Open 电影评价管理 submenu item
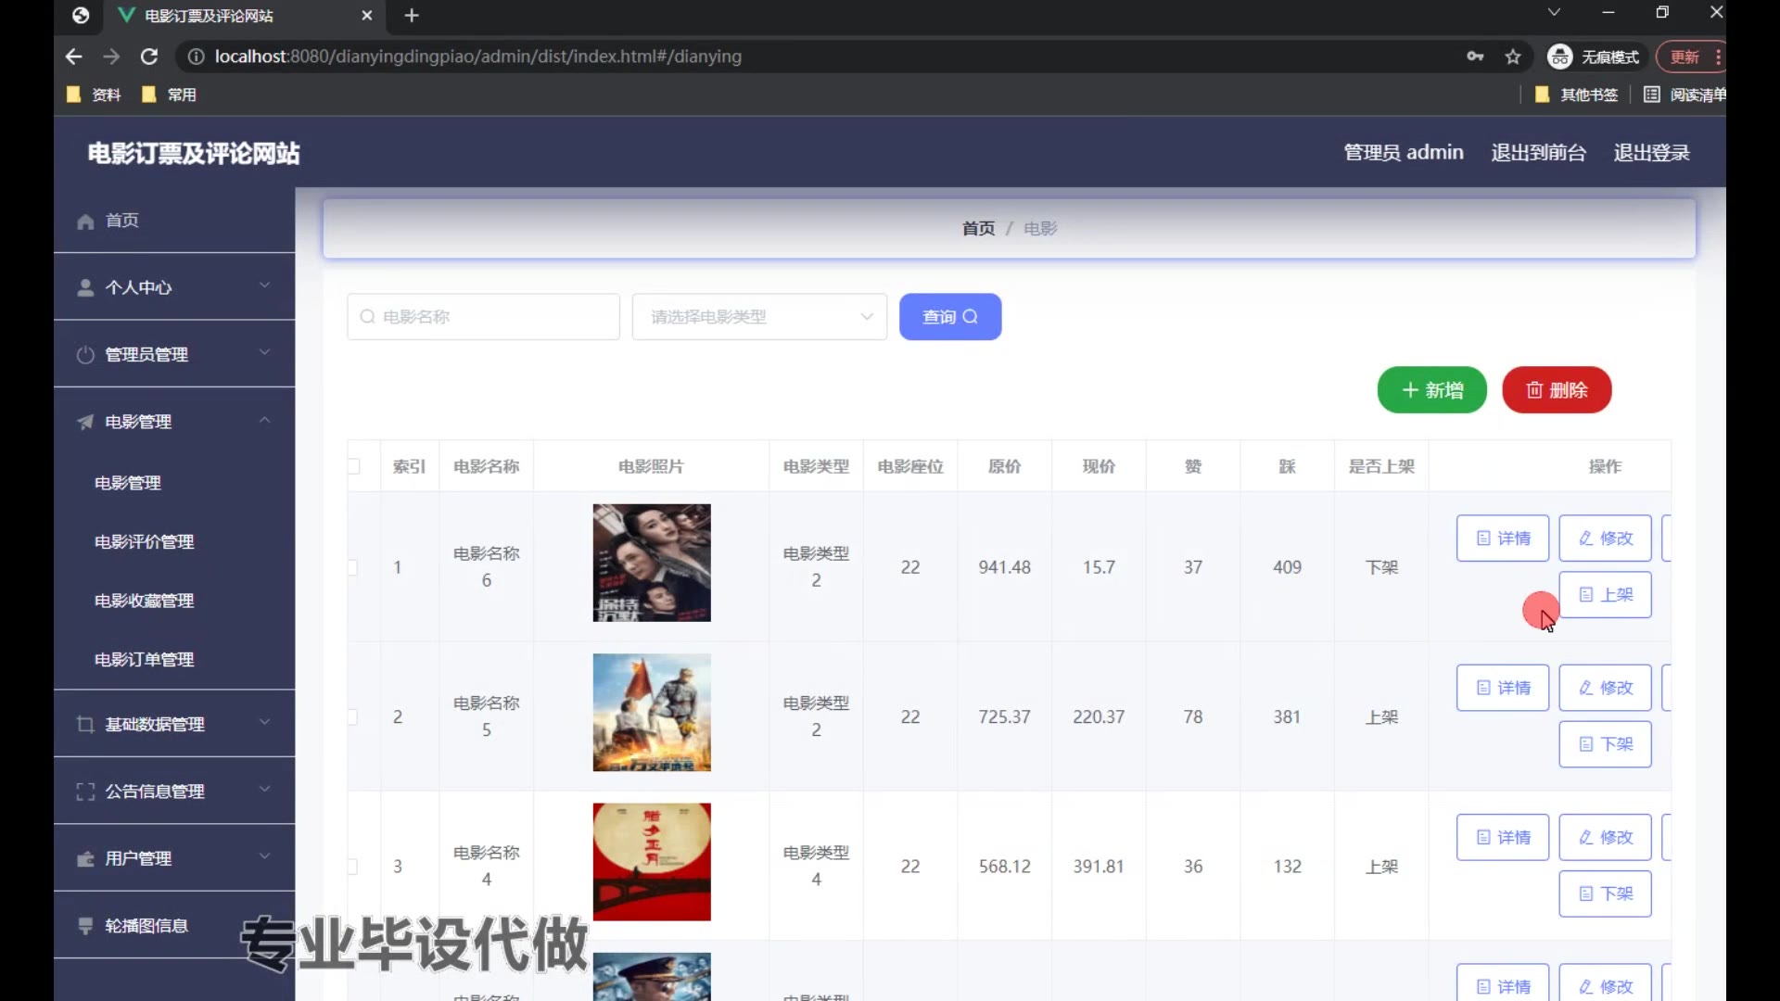 (x=145, y=542)
